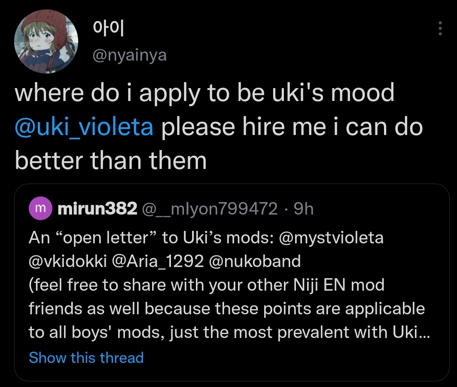Open the @uki_violeta mention link
This screenshot has width=457, height=387.
[84, 127]
